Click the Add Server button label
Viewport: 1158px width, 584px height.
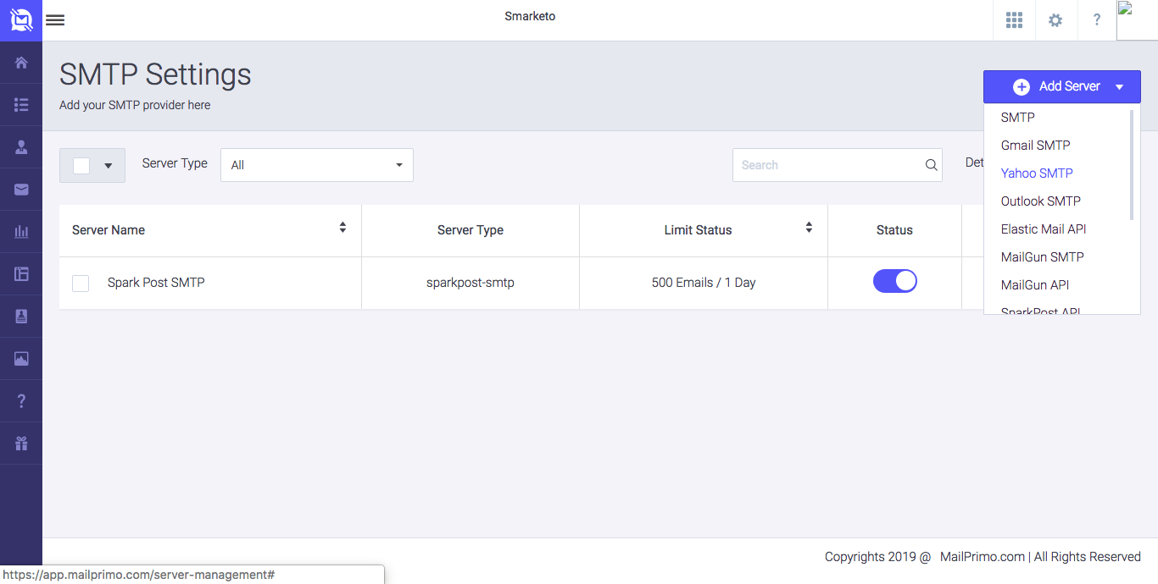(x=1070, y=86)
